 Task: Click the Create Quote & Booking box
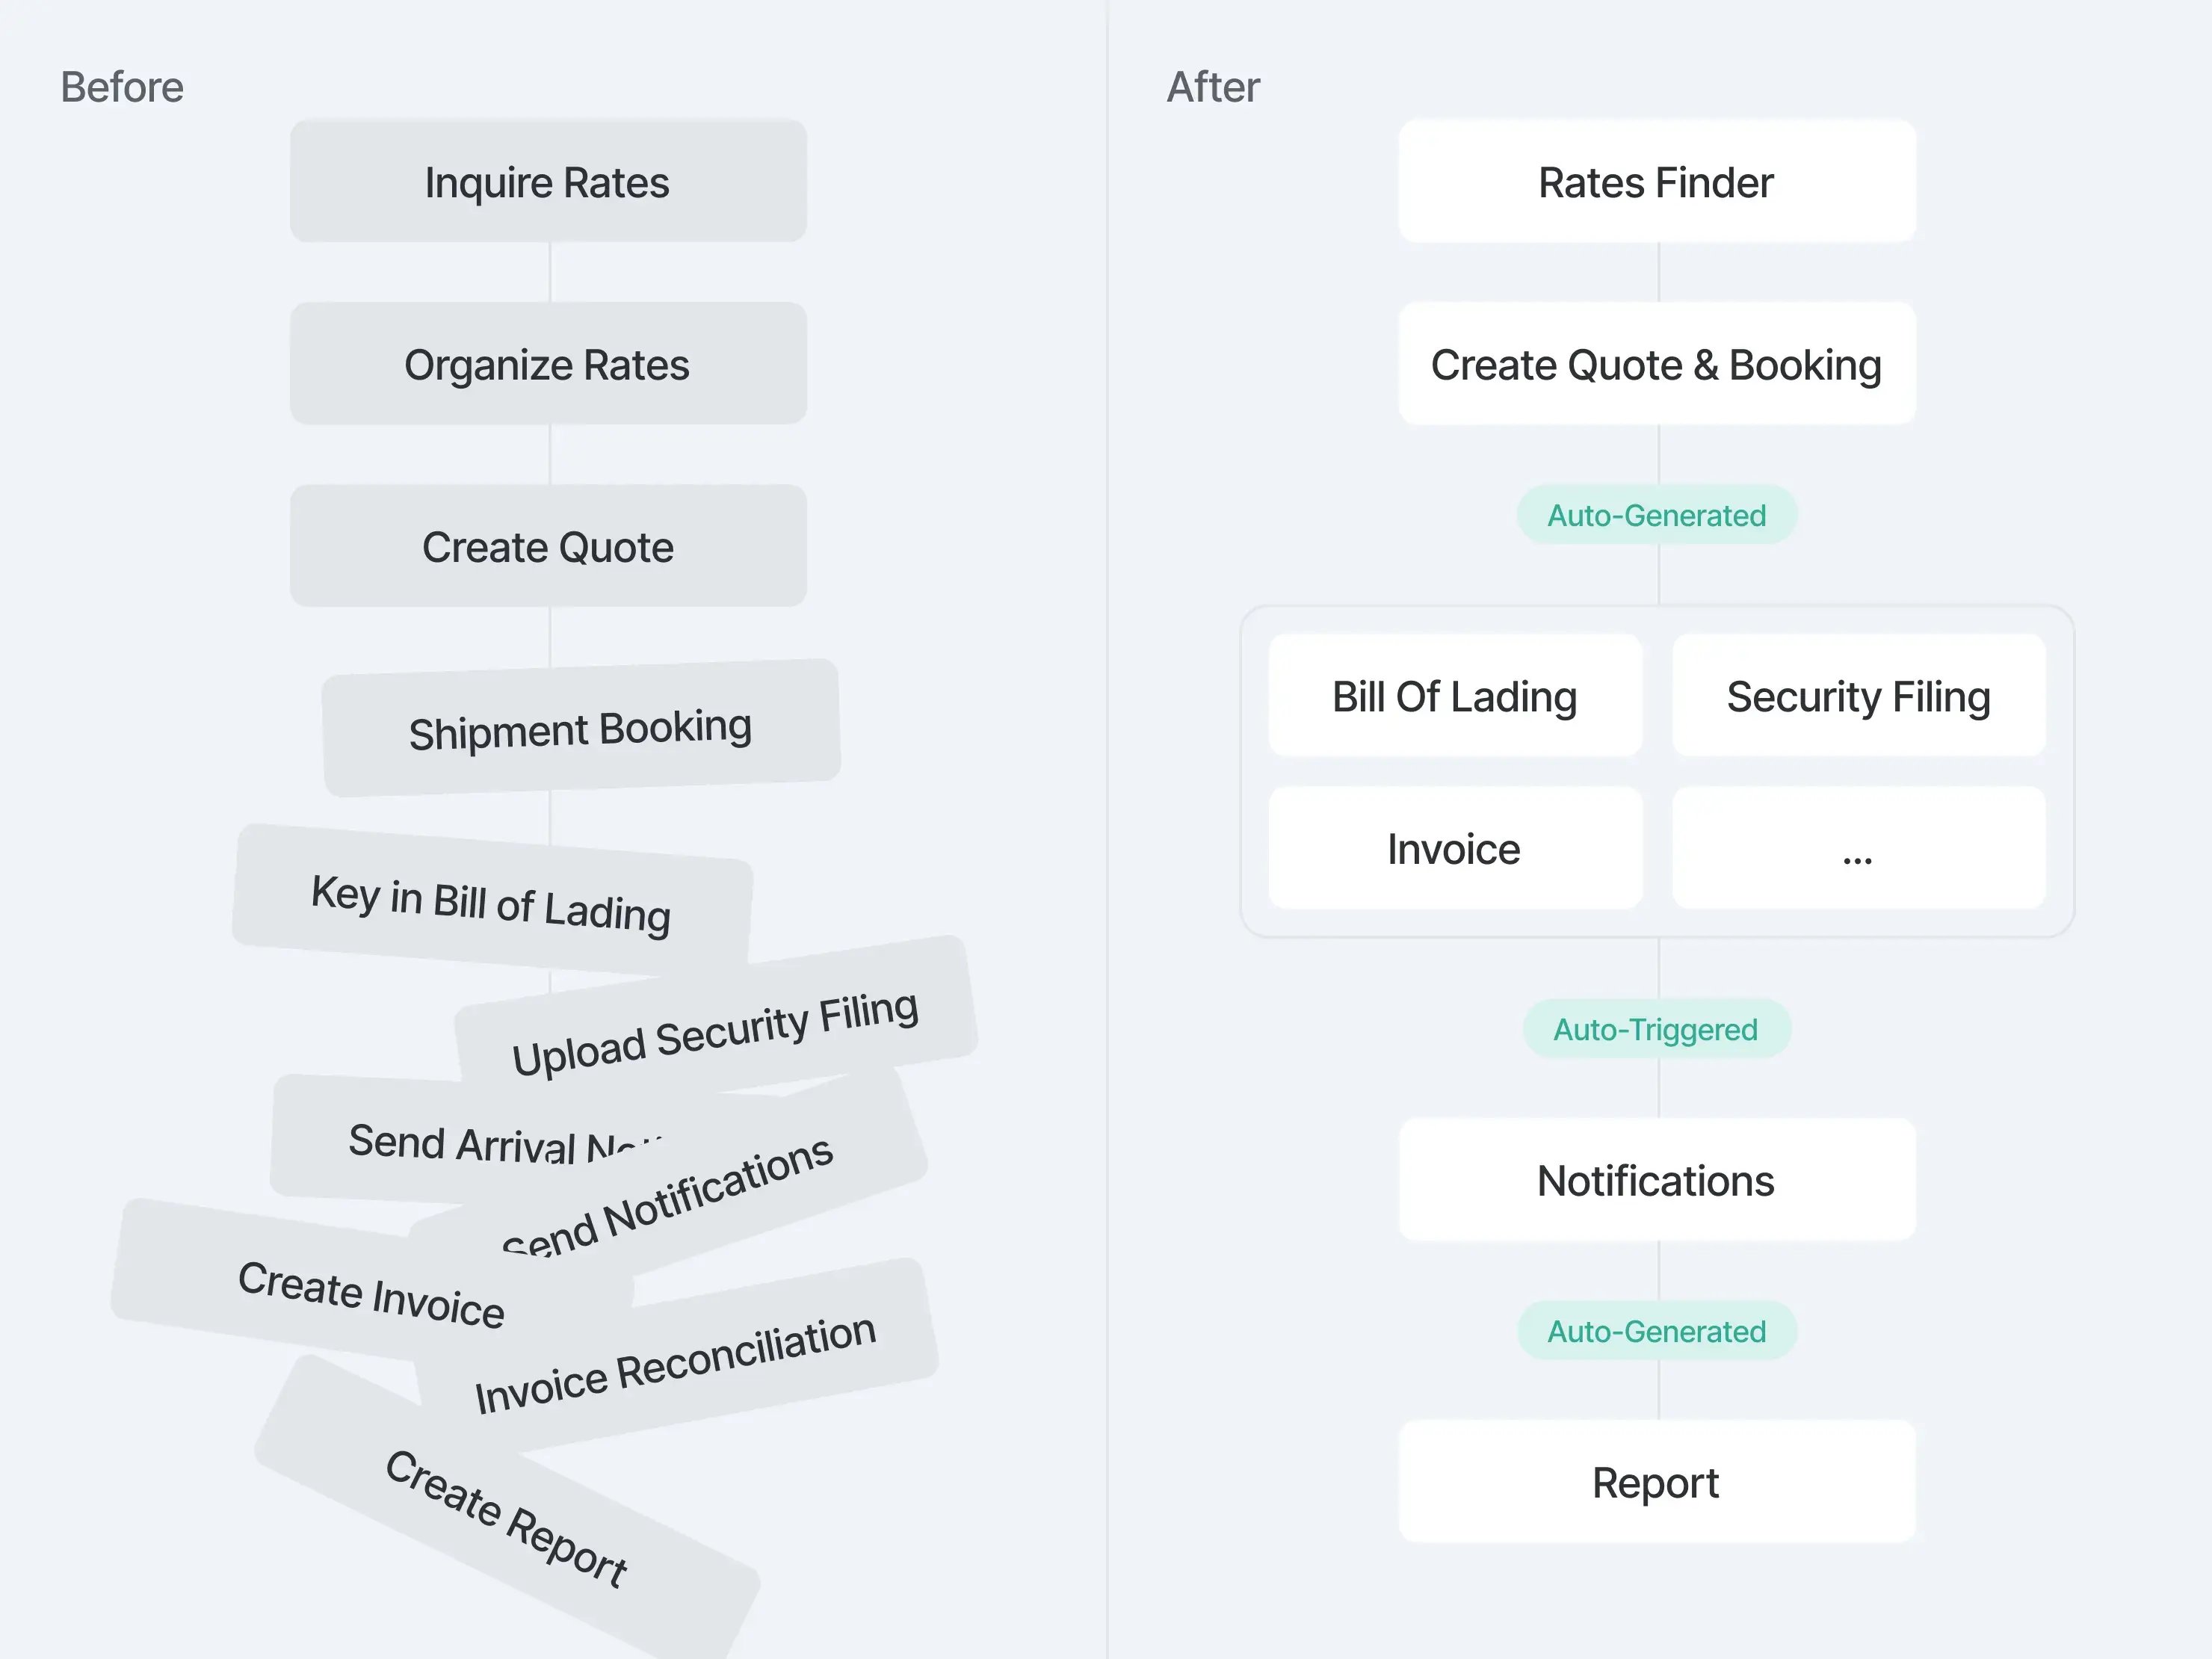[1656, 365]
